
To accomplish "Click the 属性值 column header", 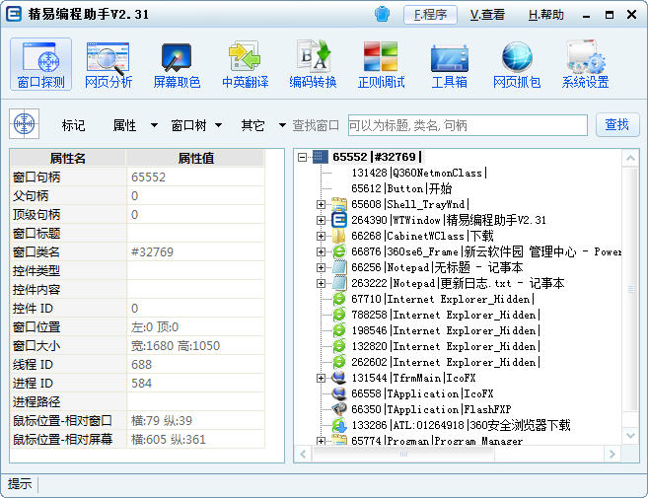I will coord(196,158).
